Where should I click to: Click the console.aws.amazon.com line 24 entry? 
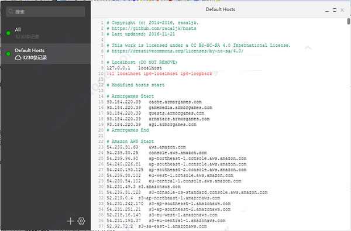[157, 153]
